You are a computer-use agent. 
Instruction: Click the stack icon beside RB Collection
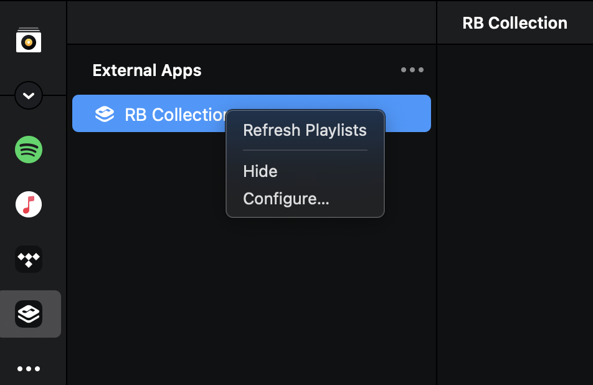coord(105,114)
